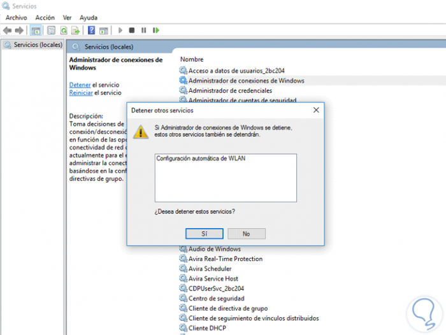Click gear icon beside Cliente de directiva de grupo
446x335 pixels.
183,308
